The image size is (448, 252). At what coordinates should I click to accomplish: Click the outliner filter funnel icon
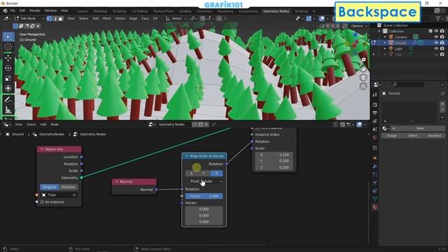pyautogui.click(x=437, y=19)
